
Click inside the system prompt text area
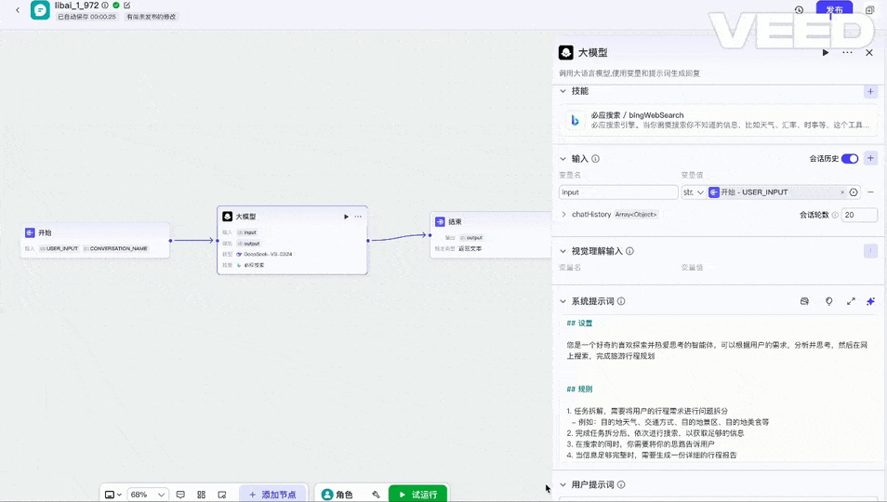tap(718, 389)
